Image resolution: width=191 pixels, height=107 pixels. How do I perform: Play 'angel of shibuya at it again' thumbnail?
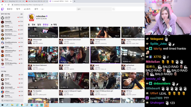click(x=74, y=81)
